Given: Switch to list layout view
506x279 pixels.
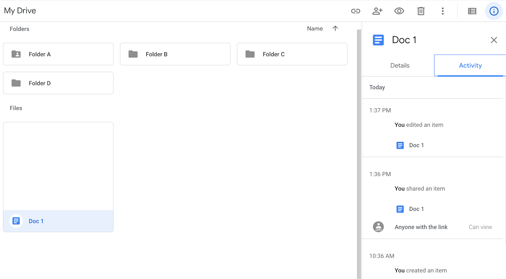Looking at the screenshot, I should point(472,11).
